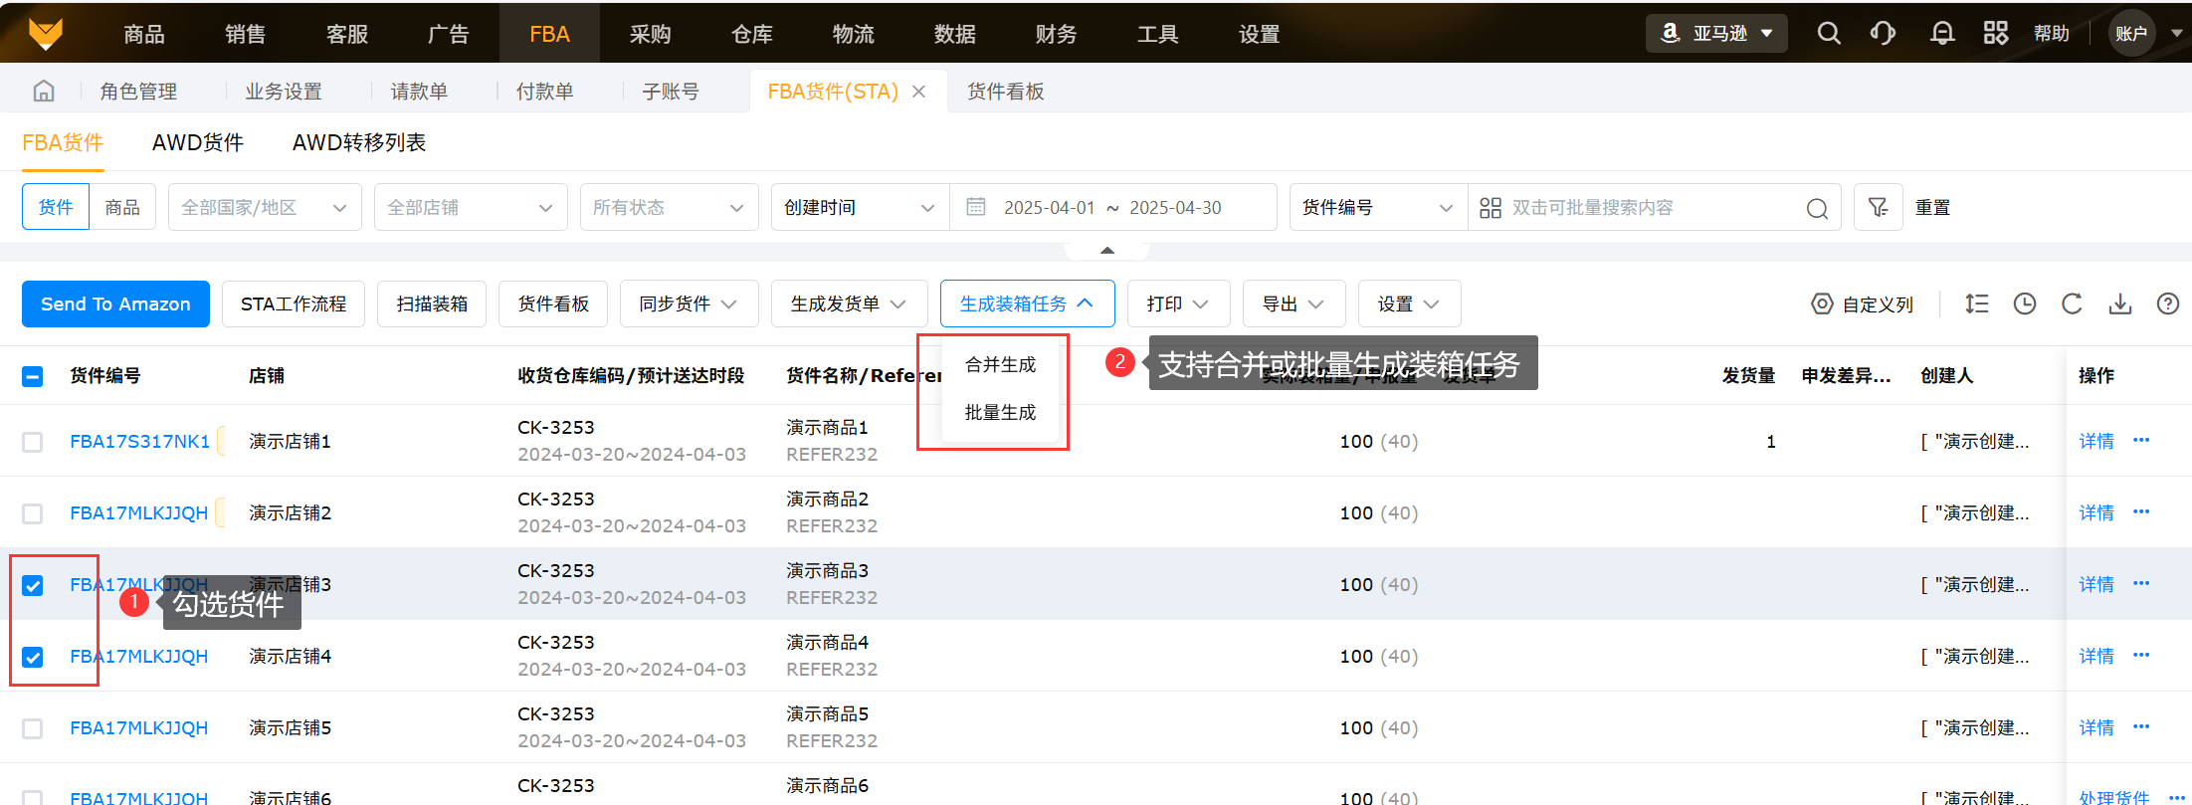The height and width of the screenshot is (805, 2192).
Task: Open shipment link FBA17S317NK1
Action: click(x=140, y=441)
